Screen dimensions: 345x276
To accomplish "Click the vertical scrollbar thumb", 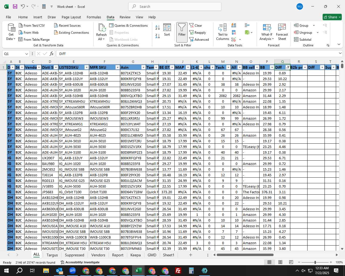I will [x=342, y=65].
